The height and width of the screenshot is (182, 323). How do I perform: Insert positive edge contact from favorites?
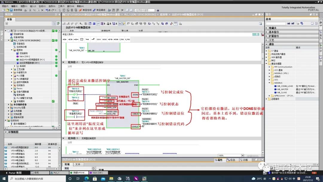110,40
